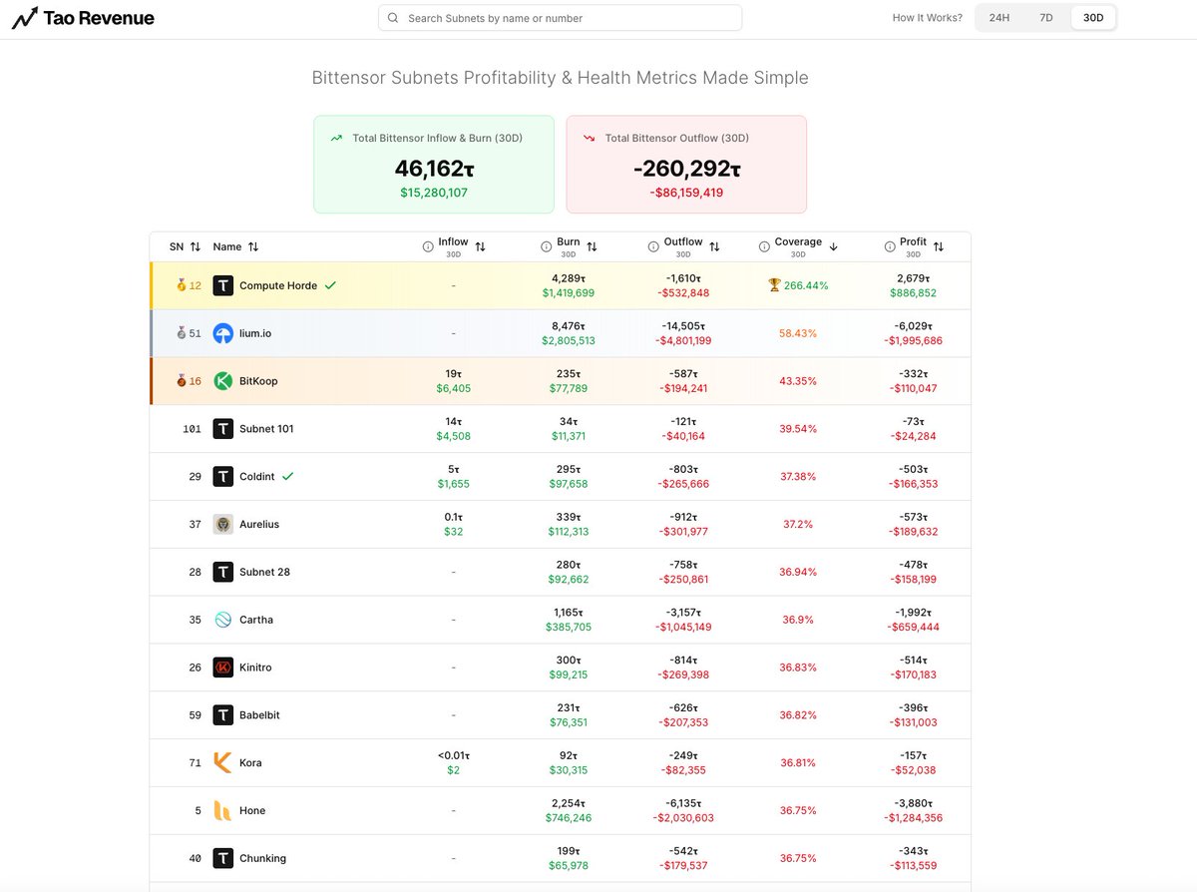The height and width of the screenshot is (892, 1197).
Task: Click the verified checkmark next to Compute Horde
Action: click(330, 285)
